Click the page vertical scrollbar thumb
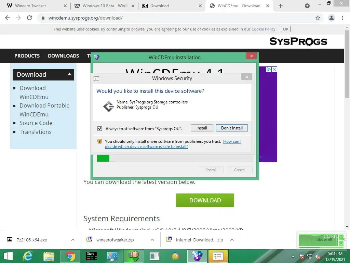This screenshot has height=263, width=350. [347, 64]
